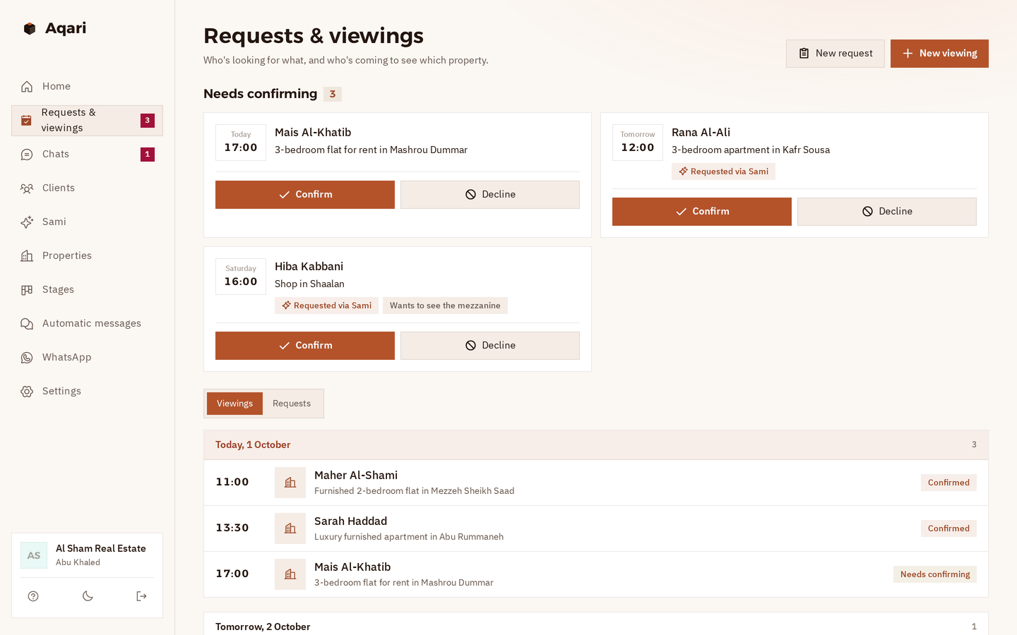Image resolution: width=1017 pixels, height=635 pixels.
Task: Switch to the Requests tab
Action: click(x=292, y=404)
